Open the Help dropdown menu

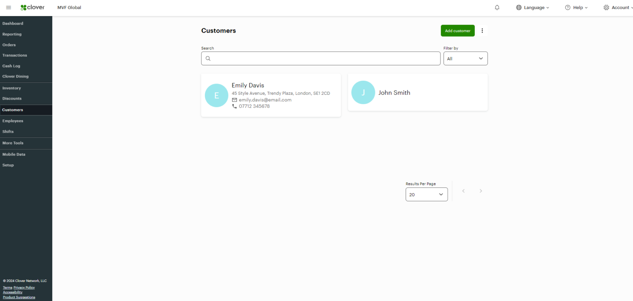577,7
